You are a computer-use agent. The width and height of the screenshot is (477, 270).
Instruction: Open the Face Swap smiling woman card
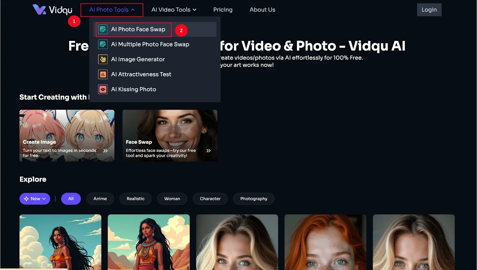170,136
